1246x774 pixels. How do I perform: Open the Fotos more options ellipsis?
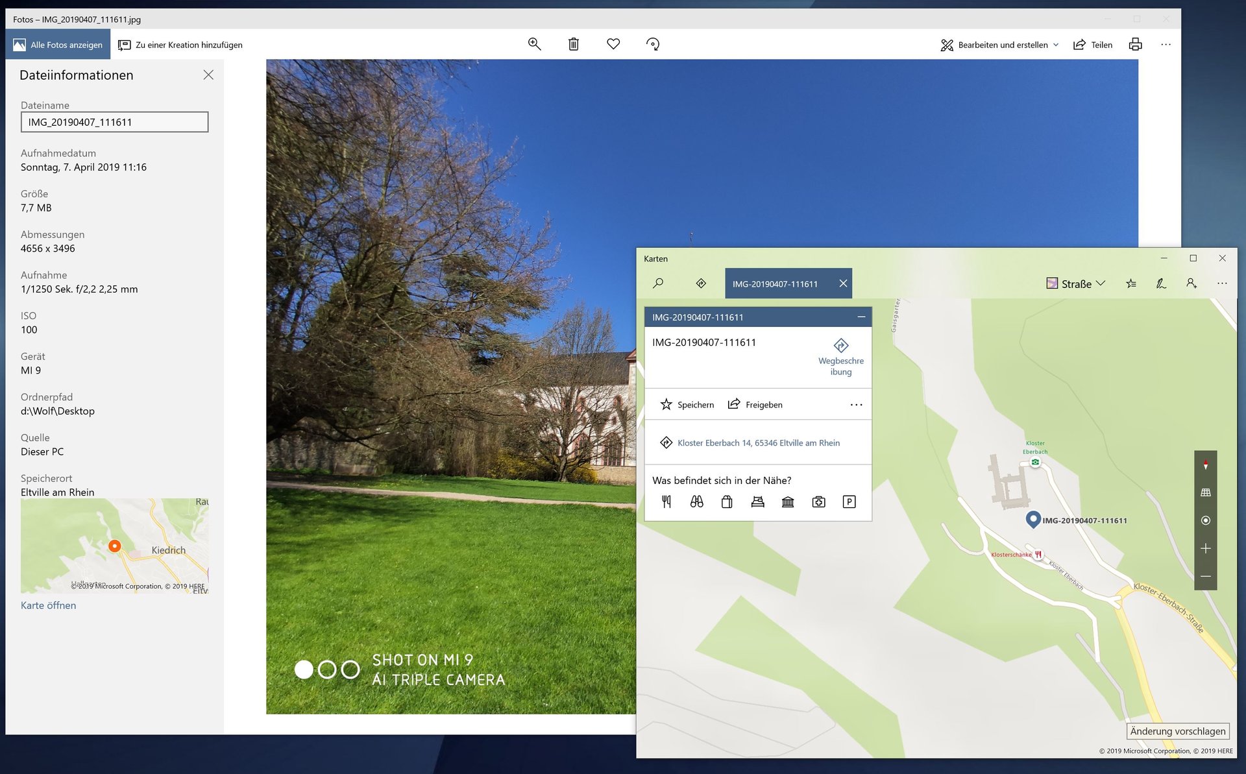coord(1166,45)
